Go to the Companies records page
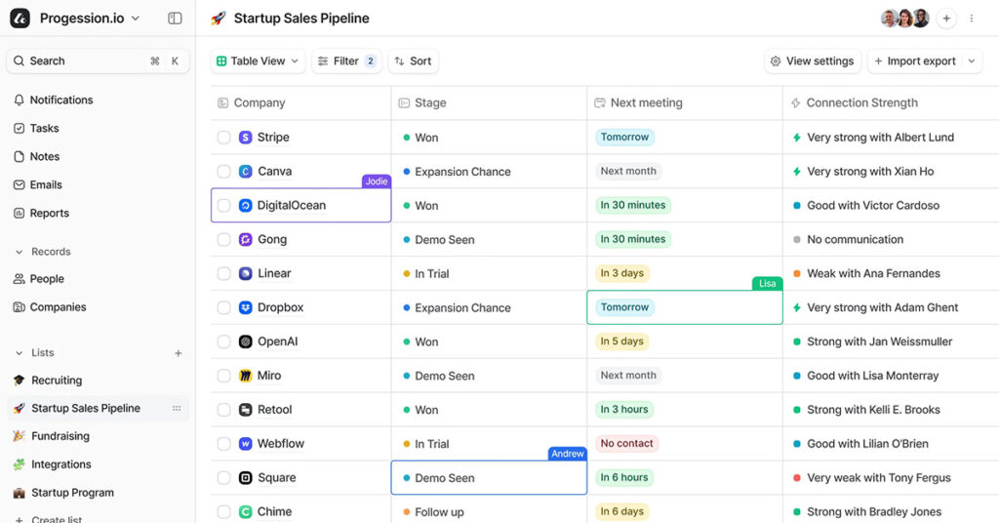 [x=58, y=307]
